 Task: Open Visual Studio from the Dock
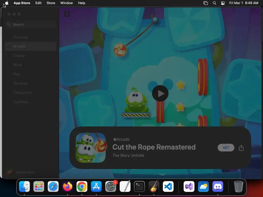click(x=189, y=186)
